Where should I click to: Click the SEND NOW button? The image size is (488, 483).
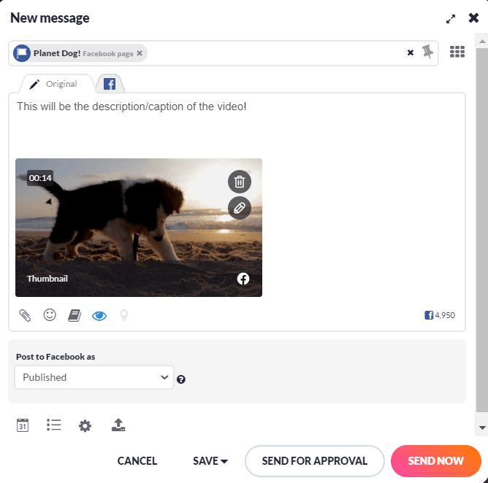436,461
